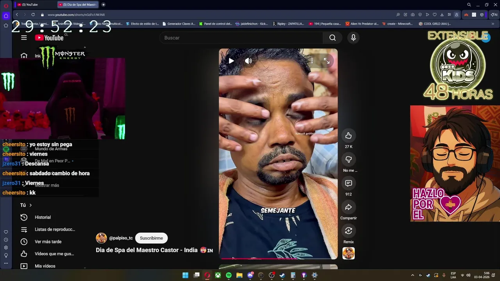Screen dimensions: 500x281
Task: Click the Buscar search field
Action: click(241, 37)
